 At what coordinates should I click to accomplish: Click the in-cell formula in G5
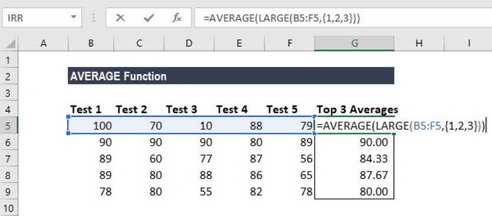coord(401,126)
